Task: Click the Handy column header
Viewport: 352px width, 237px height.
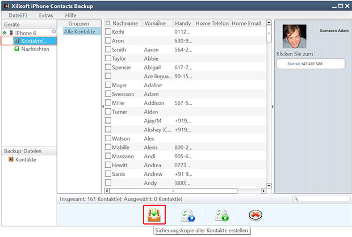Action: pos(183,23)
